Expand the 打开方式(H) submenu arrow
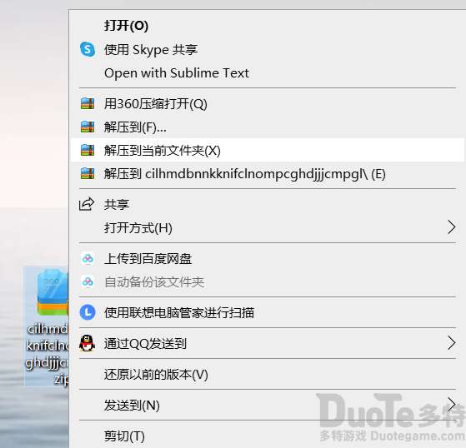 click(x=452, y=227)
